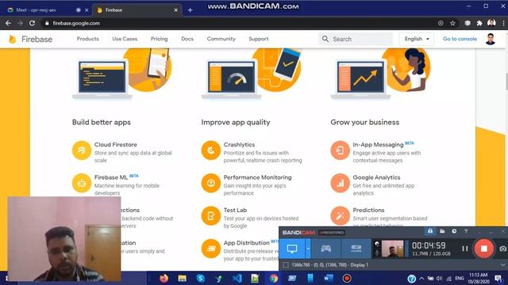Open the Cloud Firestore link
Image resolution: width=508 pixels, height=285 pixels.
coord(116,144)
